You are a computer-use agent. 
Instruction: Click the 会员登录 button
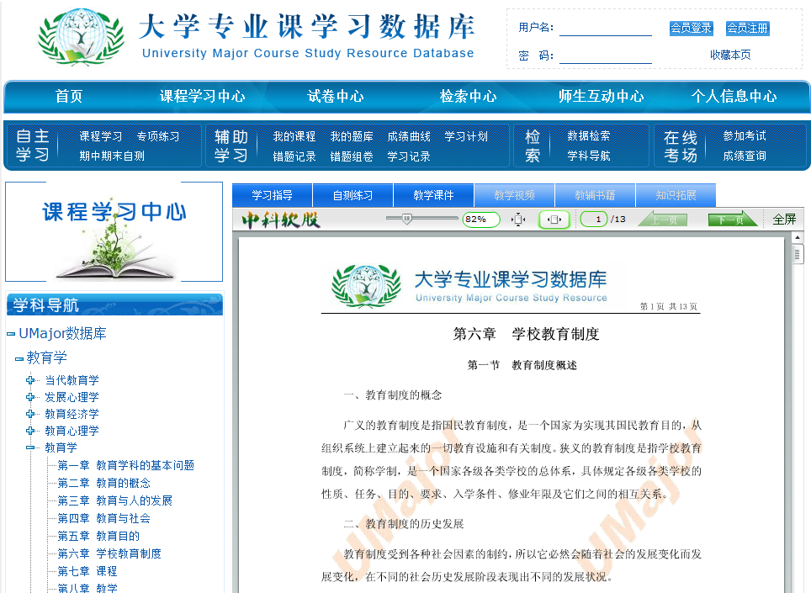click(691, 29)
